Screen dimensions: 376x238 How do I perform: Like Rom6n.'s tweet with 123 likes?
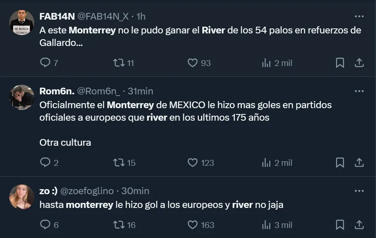tap(193, 163)
